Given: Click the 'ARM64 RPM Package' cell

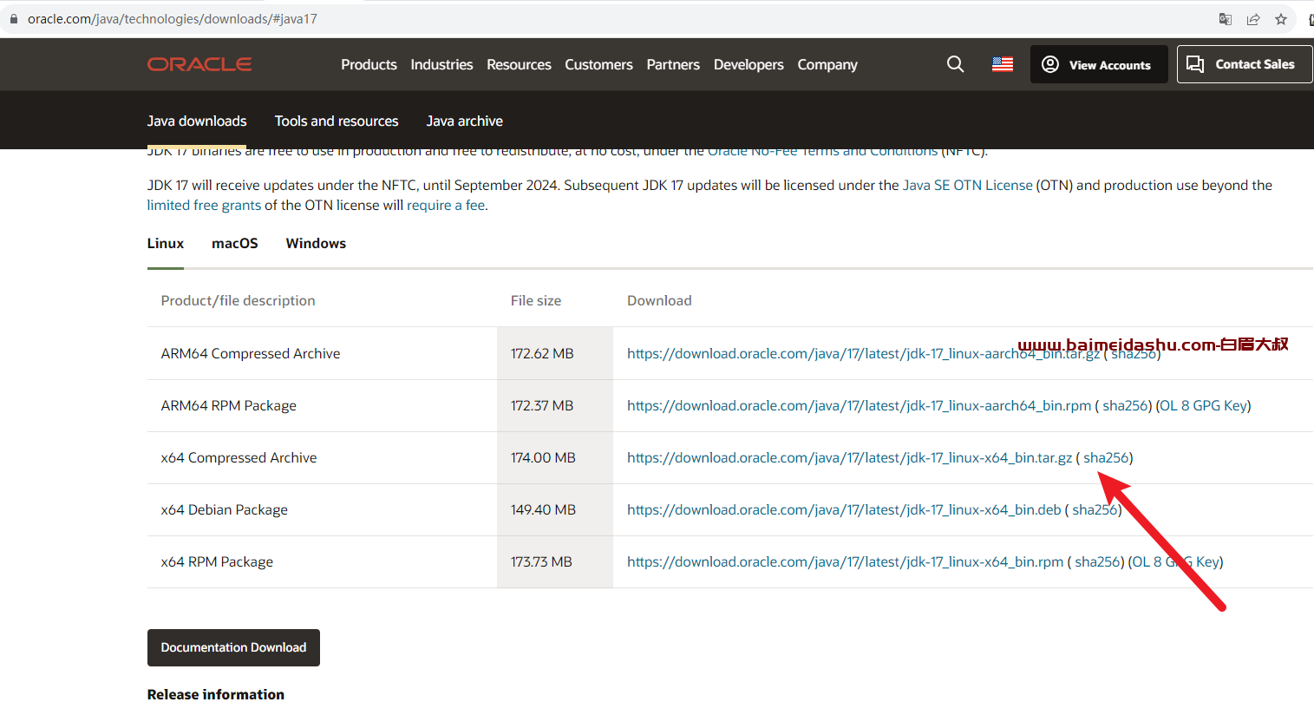Looking at the screenshot, I should pos(228,405).
